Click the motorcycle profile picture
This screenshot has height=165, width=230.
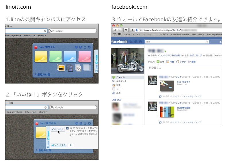pyautogui.click(x=128, y=61)
